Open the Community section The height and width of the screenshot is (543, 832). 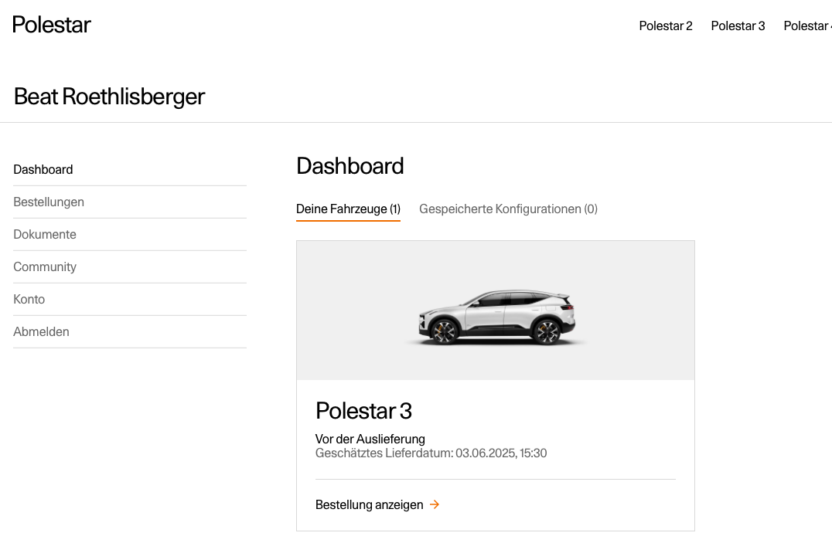pos(45,266)
